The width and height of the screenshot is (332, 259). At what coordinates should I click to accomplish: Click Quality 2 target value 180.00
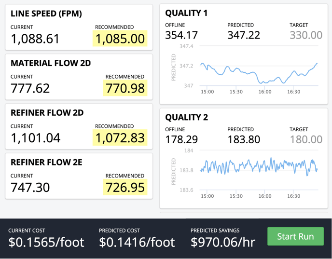point(305,139)
